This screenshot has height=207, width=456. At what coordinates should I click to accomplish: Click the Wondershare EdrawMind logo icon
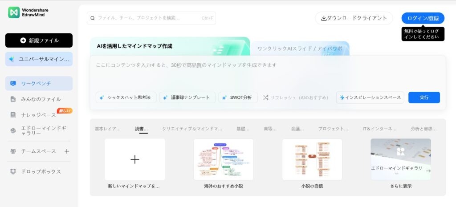tap(14, 12)
